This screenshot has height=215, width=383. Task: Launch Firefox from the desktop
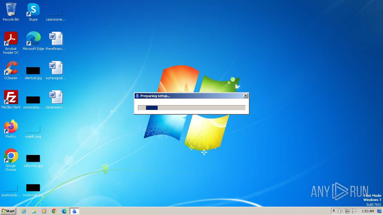point(11,129)
